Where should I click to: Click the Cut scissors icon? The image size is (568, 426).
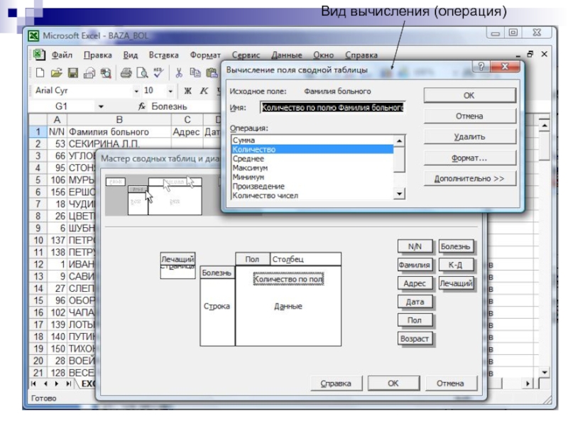point(179,72)
